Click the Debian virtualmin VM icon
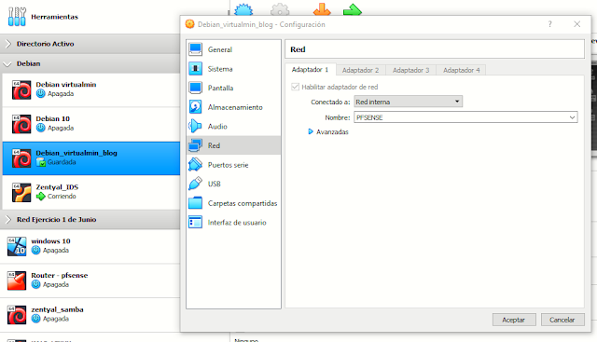The width and height of the screenshot is (597, 342). [x=21, y=89]
